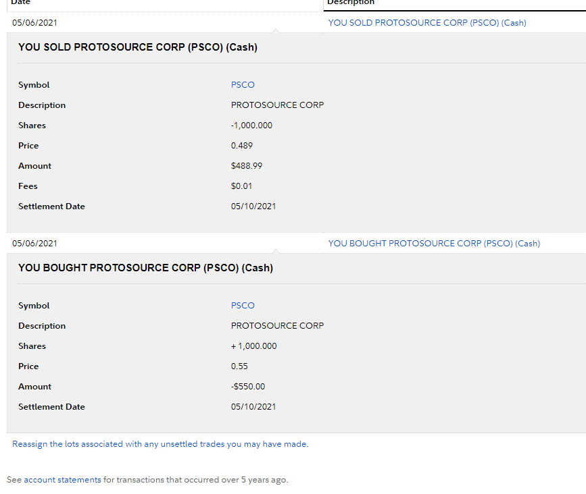Click the Reassign the lots link
This screenshot has height=494, width=586.
(160, 444)
